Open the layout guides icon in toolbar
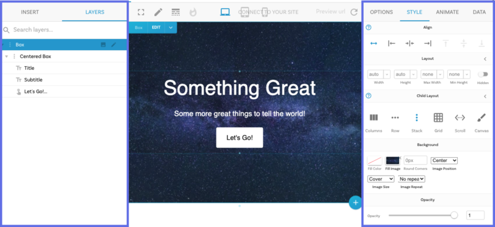This screenshot has height=227, width=495. click(176, 12)
